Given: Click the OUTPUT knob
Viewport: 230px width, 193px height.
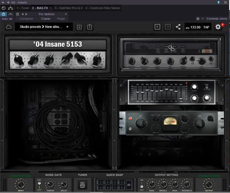Looking at the screenshot, I should pyautogui.click(x=209, y=185).
